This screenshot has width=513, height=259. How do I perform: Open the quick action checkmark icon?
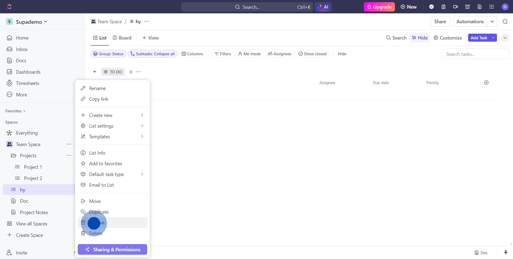coord(432,7)
